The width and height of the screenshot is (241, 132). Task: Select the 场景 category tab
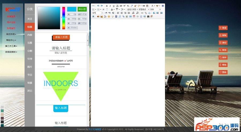coord(30,83)
